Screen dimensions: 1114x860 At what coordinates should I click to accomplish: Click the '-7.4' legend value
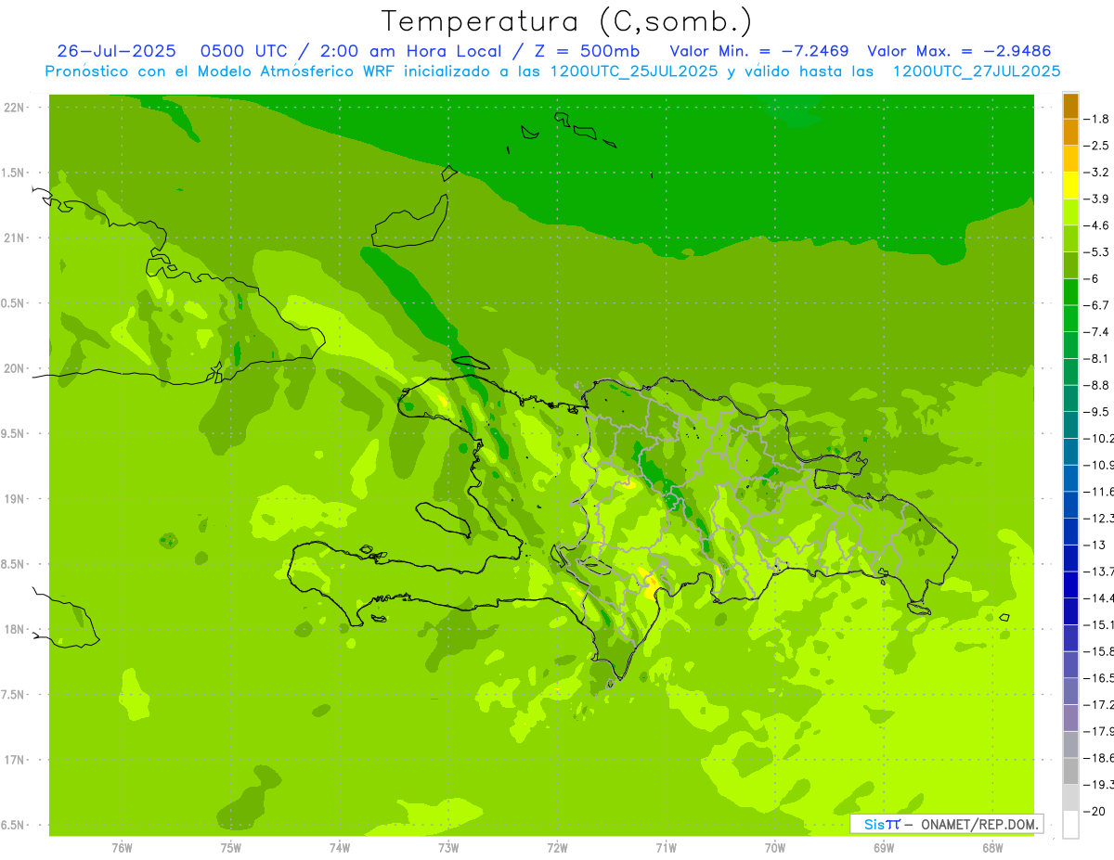click(x=1098, y=331)
